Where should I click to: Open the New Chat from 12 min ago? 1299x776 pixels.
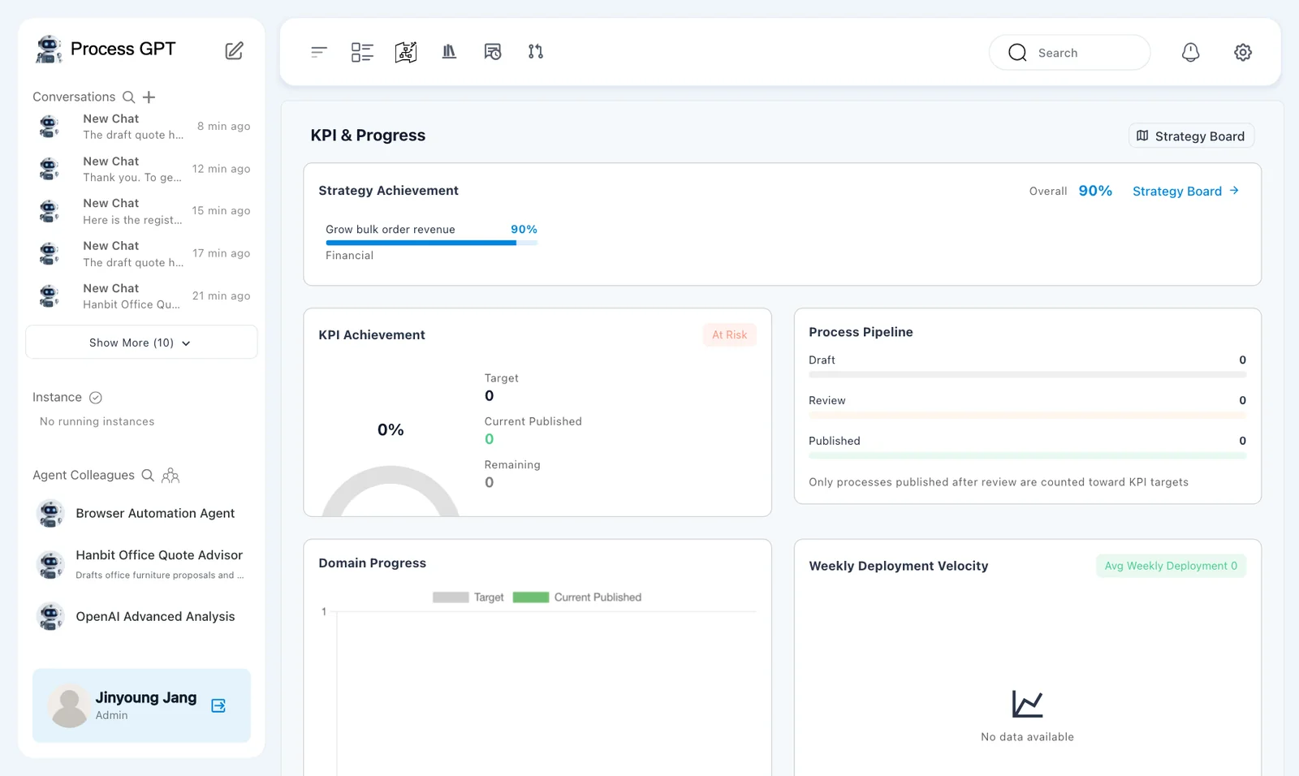coord(141,169)
